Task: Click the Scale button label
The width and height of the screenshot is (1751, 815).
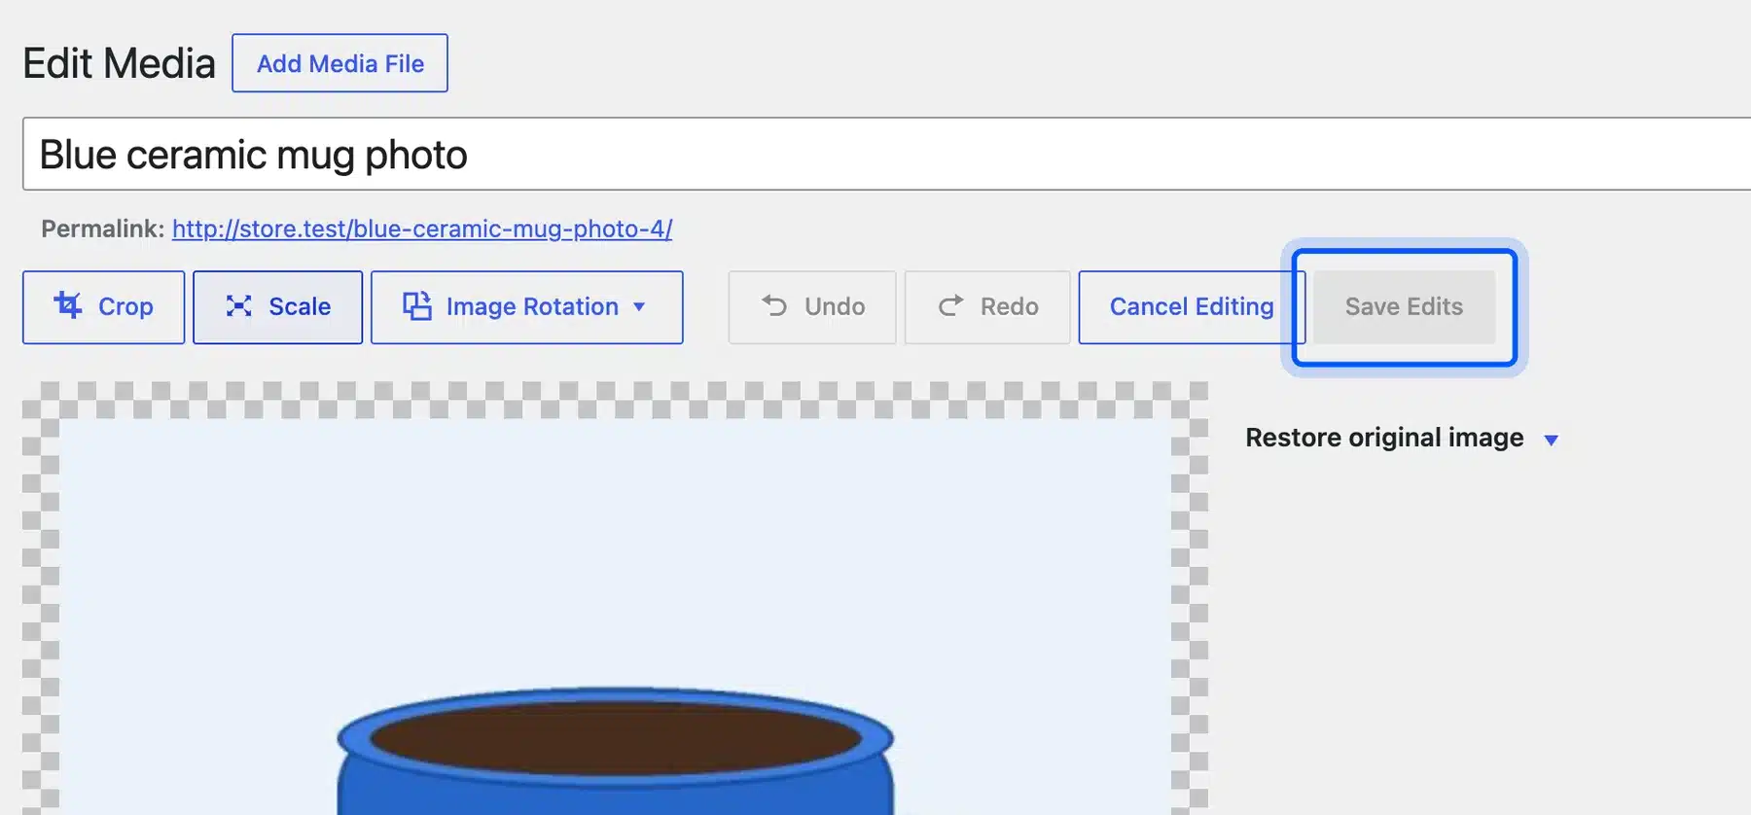Action: pos(300,306)
